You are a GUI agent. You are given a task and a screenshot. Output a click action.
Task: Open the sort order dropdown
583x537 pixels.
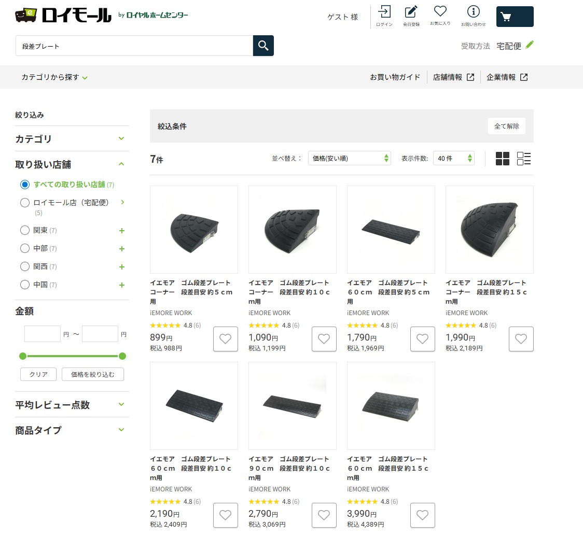pos(349,159)
